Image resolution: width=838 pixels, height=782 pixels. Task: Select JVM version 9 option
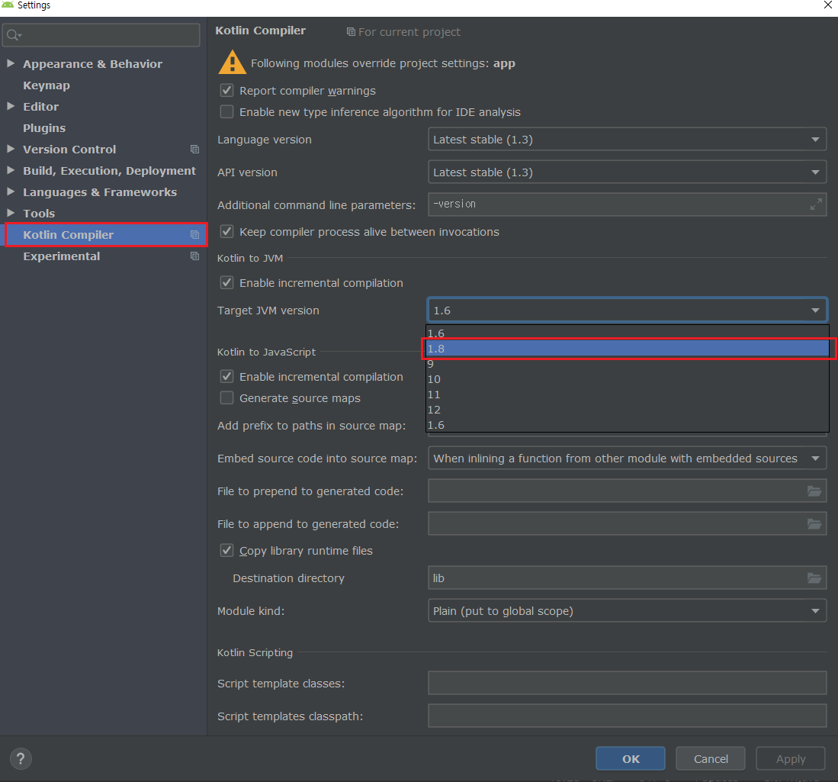(x=628, y=364)
